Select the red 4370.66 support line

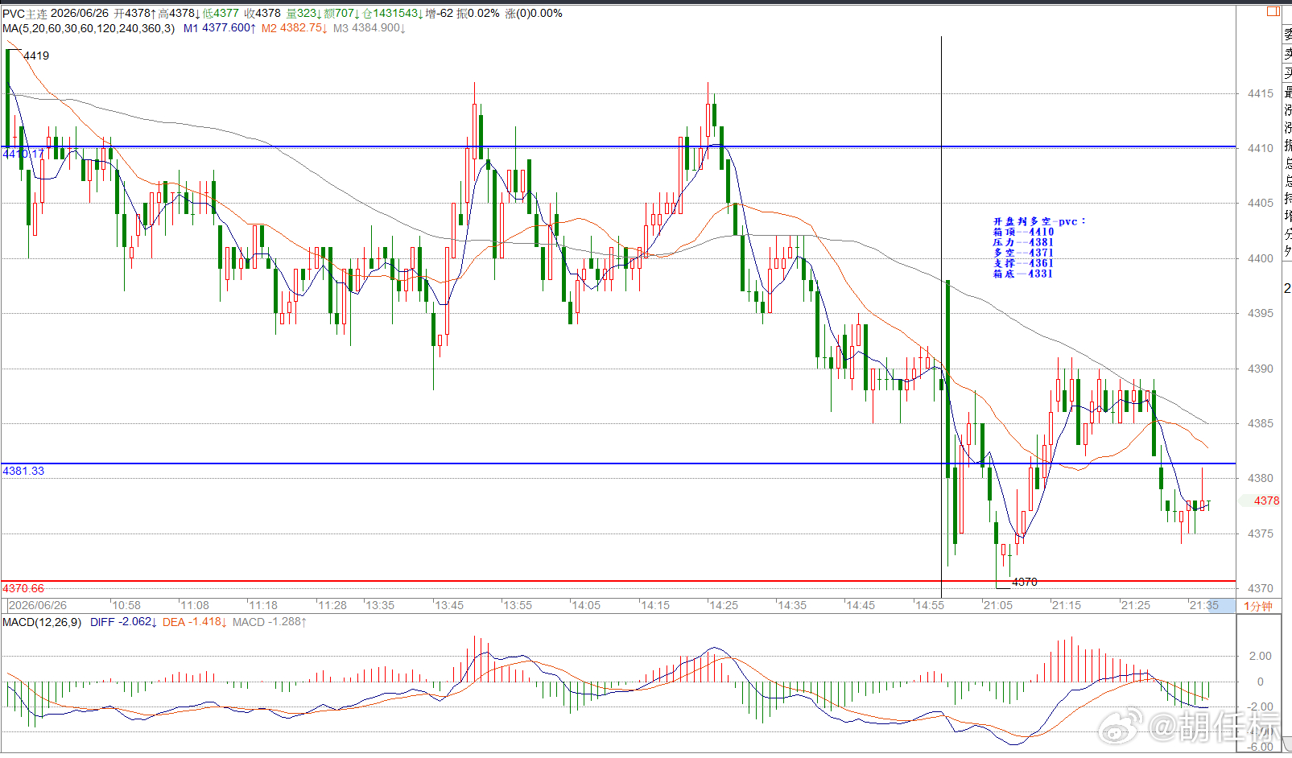618,581
